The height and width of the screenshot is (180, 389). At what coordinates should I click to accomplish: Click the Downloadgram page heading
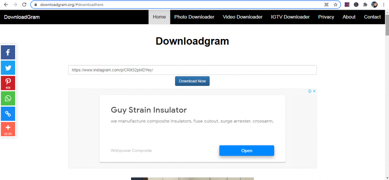click(x=192, y=41)
